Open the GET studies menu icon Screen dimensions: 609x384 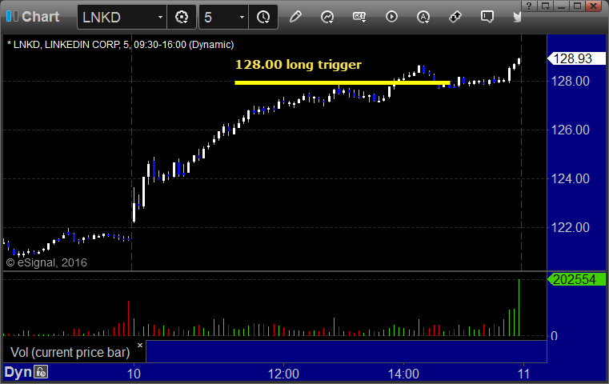tap(359, 17)
